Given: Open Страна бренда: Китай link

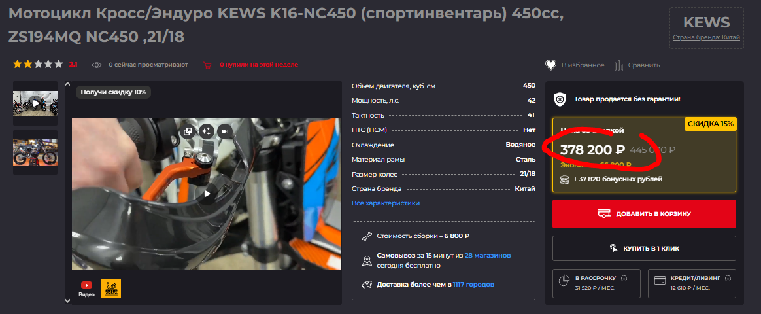Looking at the screenshot, I should click(x=706, y=37).
